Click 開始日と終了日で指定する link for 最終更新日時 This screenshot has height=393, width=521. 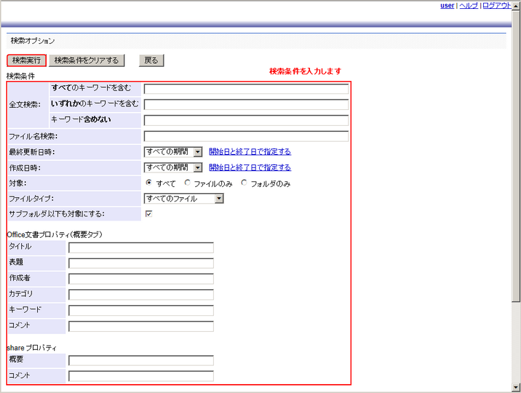250,152
